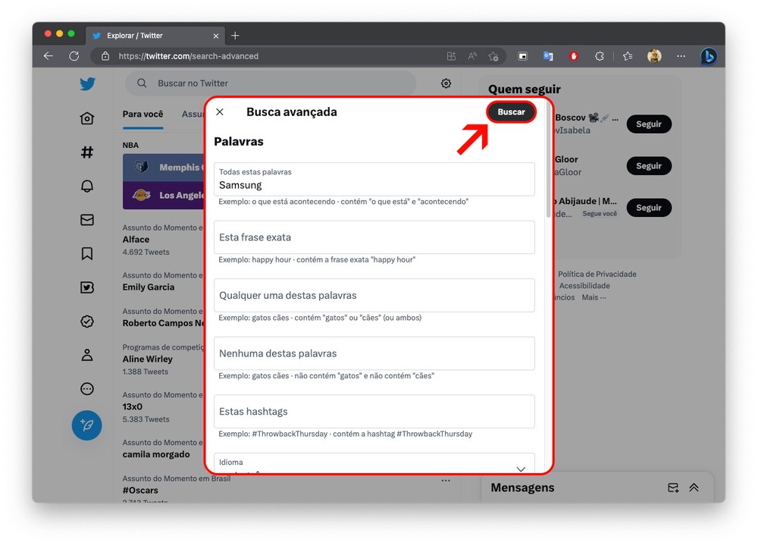Open the Idioma dropdown
The image size is (758, 546).
(374, 463)
